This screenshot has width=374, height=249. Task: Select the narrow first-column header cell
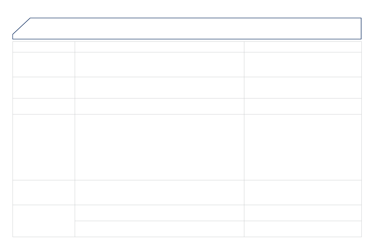point(44,47)
